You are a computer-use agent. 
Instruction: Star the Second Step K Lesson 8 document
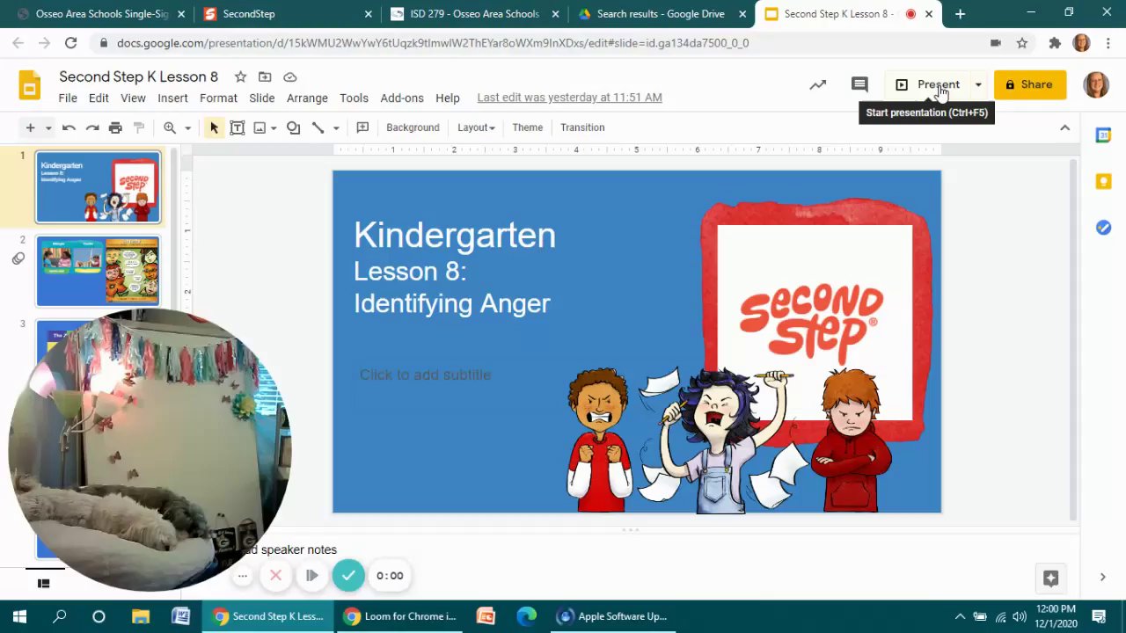tap(240, 77)
